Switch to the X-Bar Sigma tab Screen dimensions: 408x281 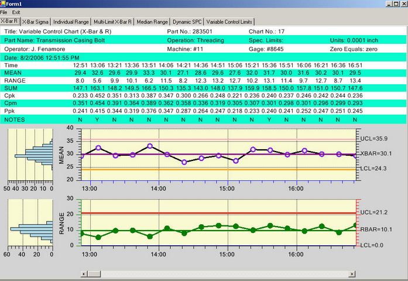tap(35, 22)
